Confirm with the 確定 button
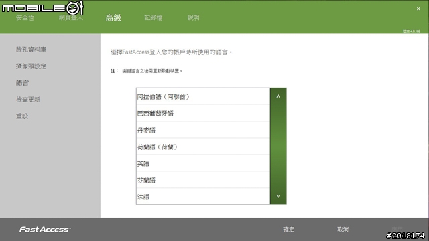 288,229
